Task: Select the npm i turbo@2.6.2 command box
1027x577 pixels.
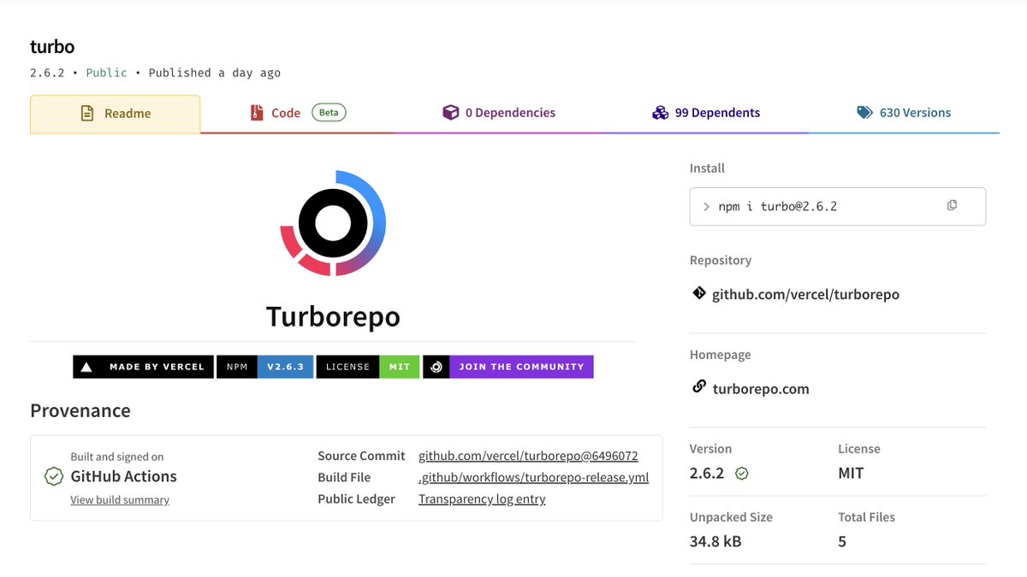Action: click(838, 206)
